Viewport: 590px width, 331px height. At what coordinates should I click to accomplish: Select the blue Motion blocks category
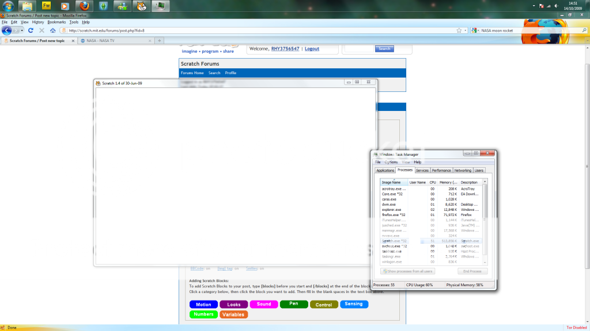pyautogui.click(x=203, y=305)
